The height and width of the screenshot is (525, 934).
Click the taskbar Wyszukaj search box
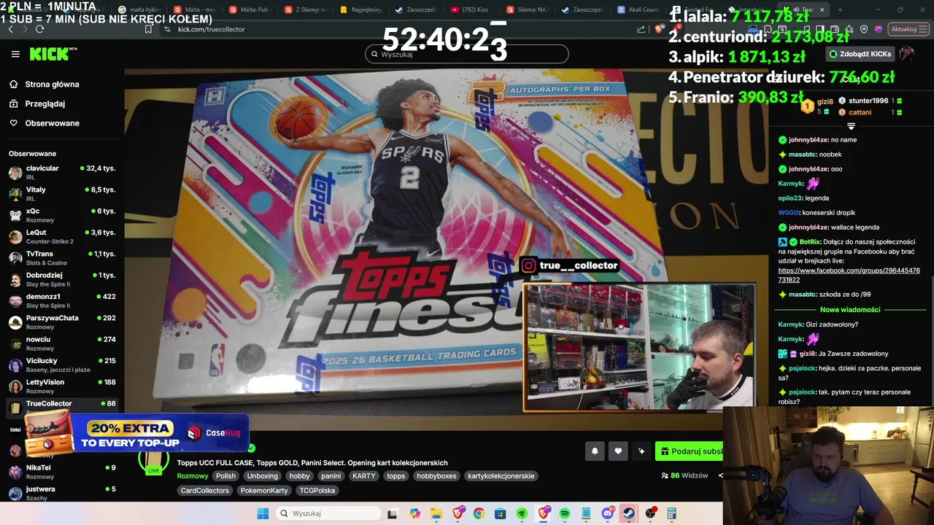coord(327,513)
